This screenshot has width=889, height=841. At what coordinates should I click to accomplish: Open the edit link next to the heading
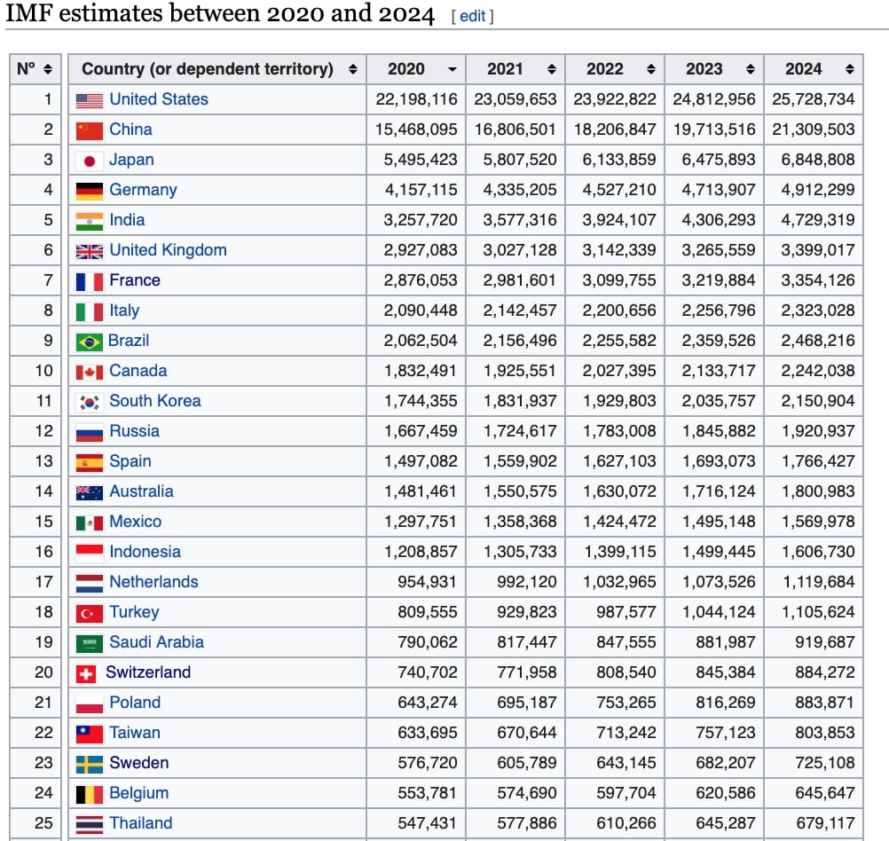coord(471,16)
